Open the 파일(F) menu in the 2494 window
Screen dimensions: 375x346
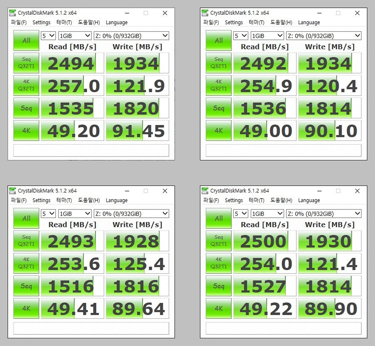coord(19,23)
